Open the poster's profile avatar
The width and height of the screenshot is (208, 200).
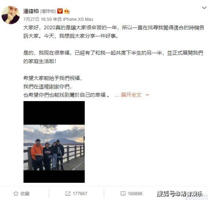click(x=11, y=15)
